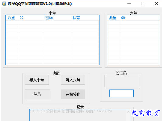
Task: Click the app icon in title bar
Action: pos(4,4)
